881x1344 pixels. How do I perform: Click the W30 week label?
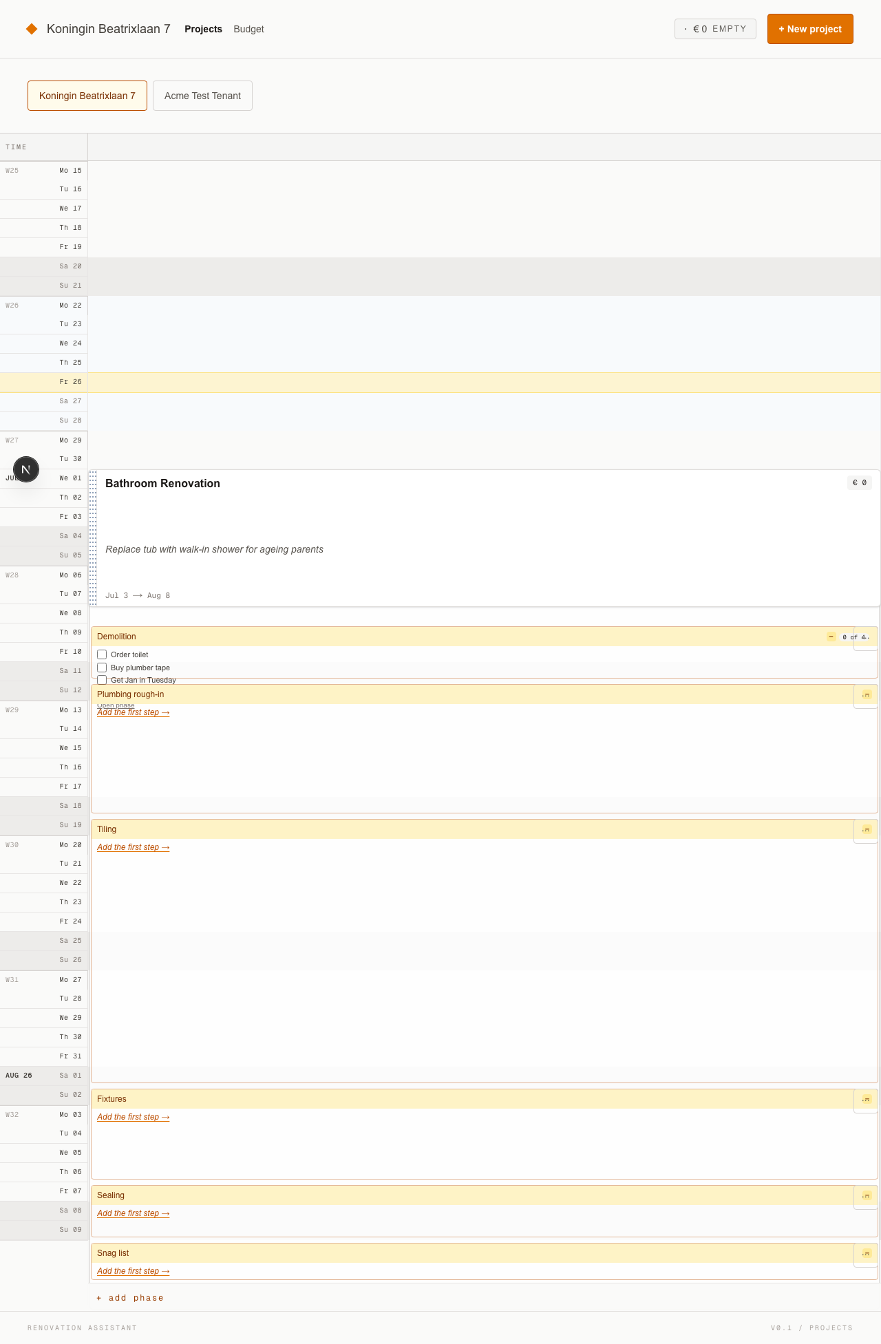(x=12, y=845)
